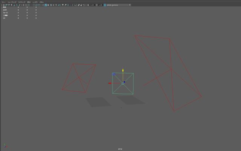Click the yellow Y-axis move manipulator arrow

(x=123, y=70)
